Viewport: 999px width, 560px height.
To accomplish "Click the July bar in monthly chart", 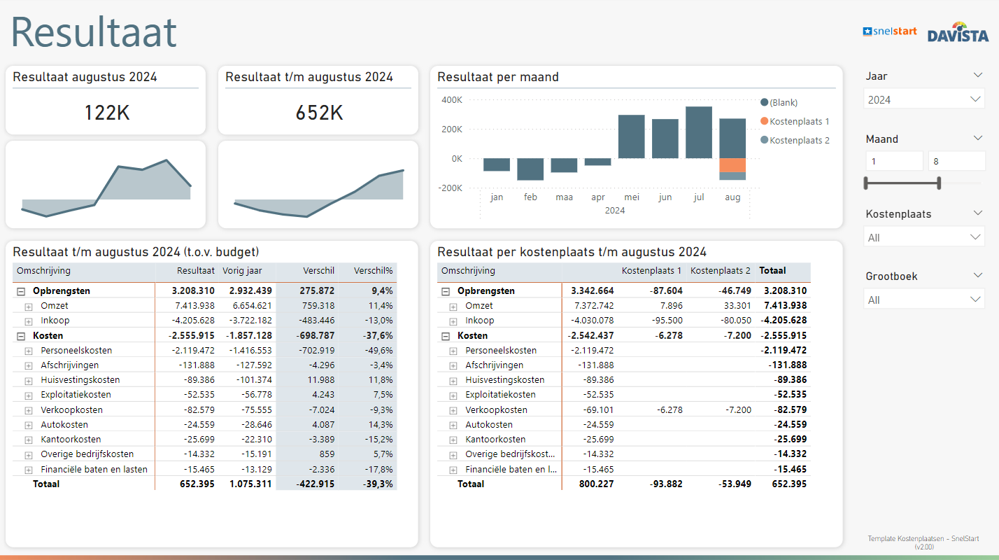I will coord(698,132).
